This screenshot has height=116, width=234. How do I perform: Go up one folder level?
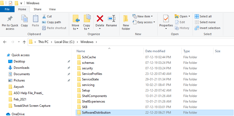point(24,42)
